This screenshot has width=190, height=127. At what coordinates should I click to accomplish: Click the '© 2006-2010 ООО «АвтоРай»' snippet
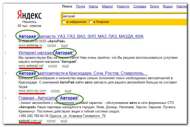[x=42, y=41]
